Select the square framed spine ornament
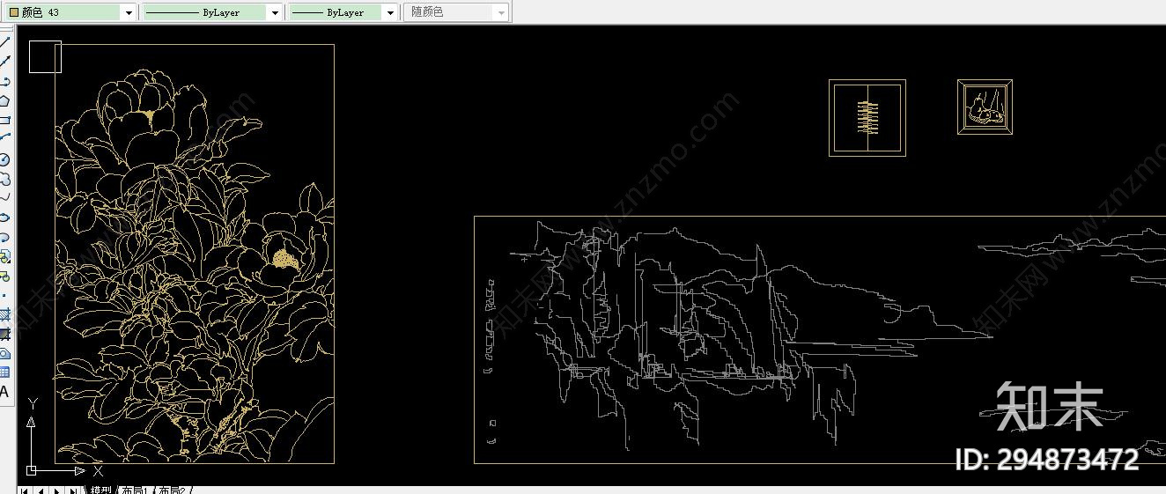 tap(867, 117)
